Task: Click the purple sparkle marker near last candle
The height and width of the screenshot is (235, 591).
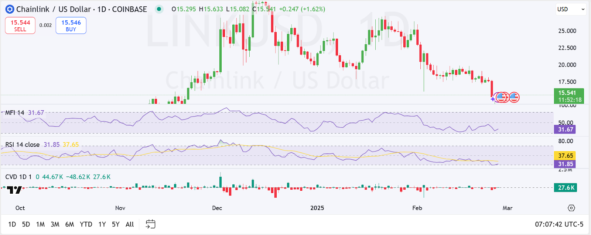Action: (x=493, y=99)
